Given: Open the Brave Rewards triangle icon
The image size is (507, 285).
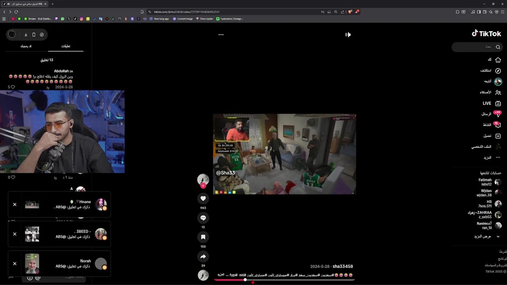Looking at the screenshot, I should click(x=356, y=12).
